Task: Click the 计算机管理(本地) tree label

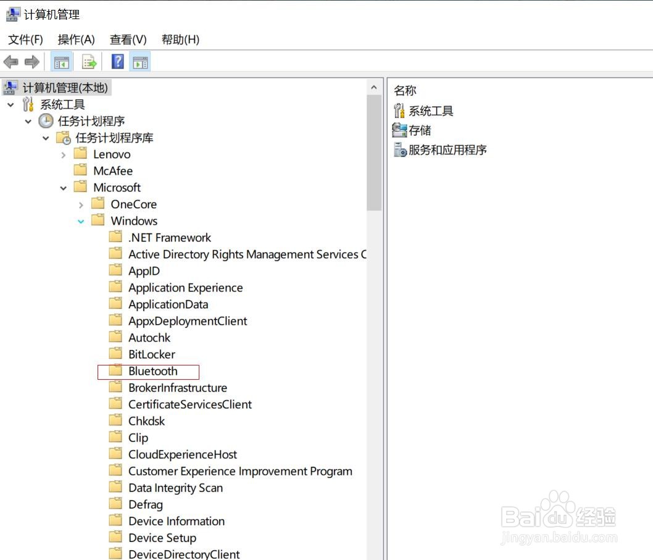Action: [65, 88]
